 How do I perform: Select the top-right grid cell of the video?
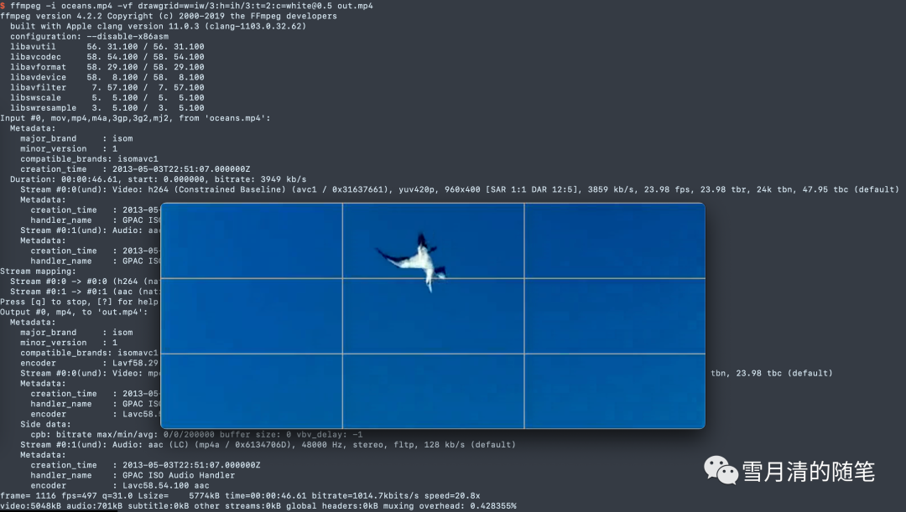click(614, 240)
